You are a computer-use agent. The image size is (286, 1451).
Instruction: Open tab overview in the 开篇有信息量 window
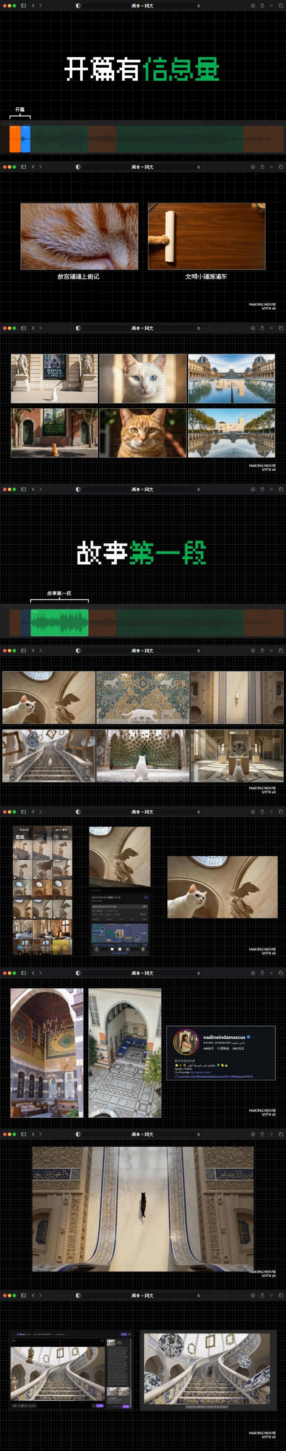281,6
